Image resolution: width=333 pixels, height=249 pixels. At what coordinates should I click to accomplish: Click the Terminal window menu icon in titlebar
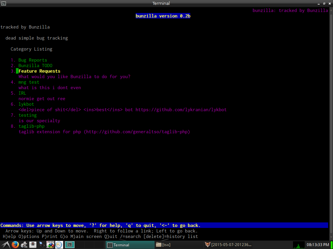3,3
